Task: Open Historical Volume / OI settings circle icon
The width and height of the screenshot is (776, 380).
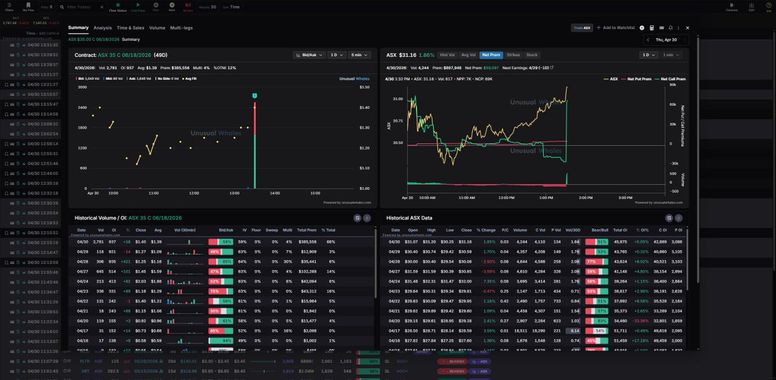Action: (367, 218)
